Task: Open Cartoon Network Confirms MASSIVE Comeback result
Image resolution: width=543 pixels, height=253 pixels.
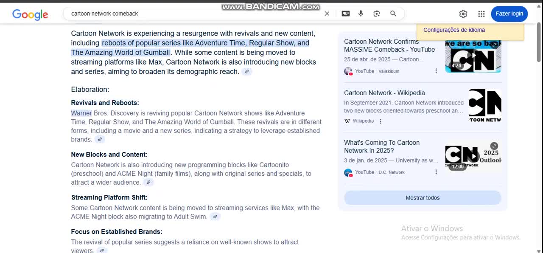Action: [389, 45]
